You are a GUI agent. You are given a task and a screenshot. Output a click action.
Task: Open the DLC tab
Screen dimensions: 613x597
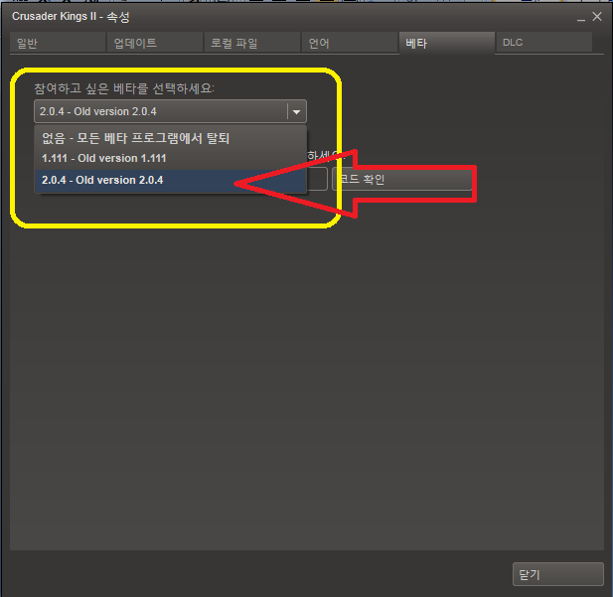(x=543, y=43)
